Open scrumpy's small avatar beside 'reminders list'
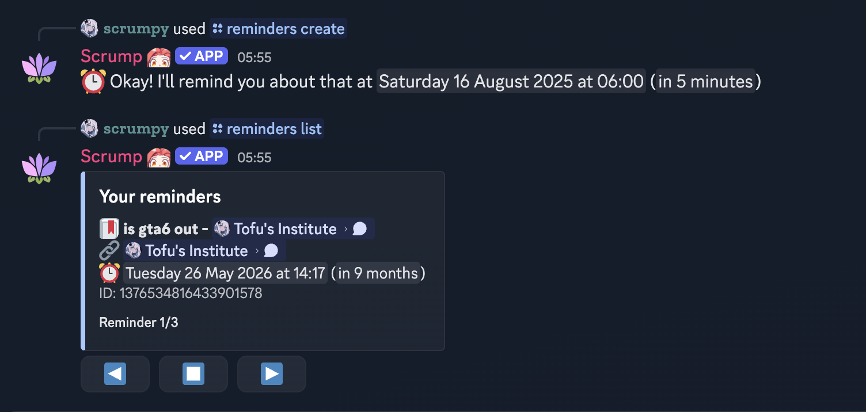The image size is (866, 412). pyautogui.click(x=89, y=128)
